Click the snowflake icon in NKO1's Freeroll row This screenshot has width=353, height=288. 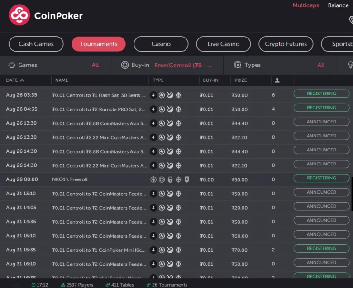178,179
